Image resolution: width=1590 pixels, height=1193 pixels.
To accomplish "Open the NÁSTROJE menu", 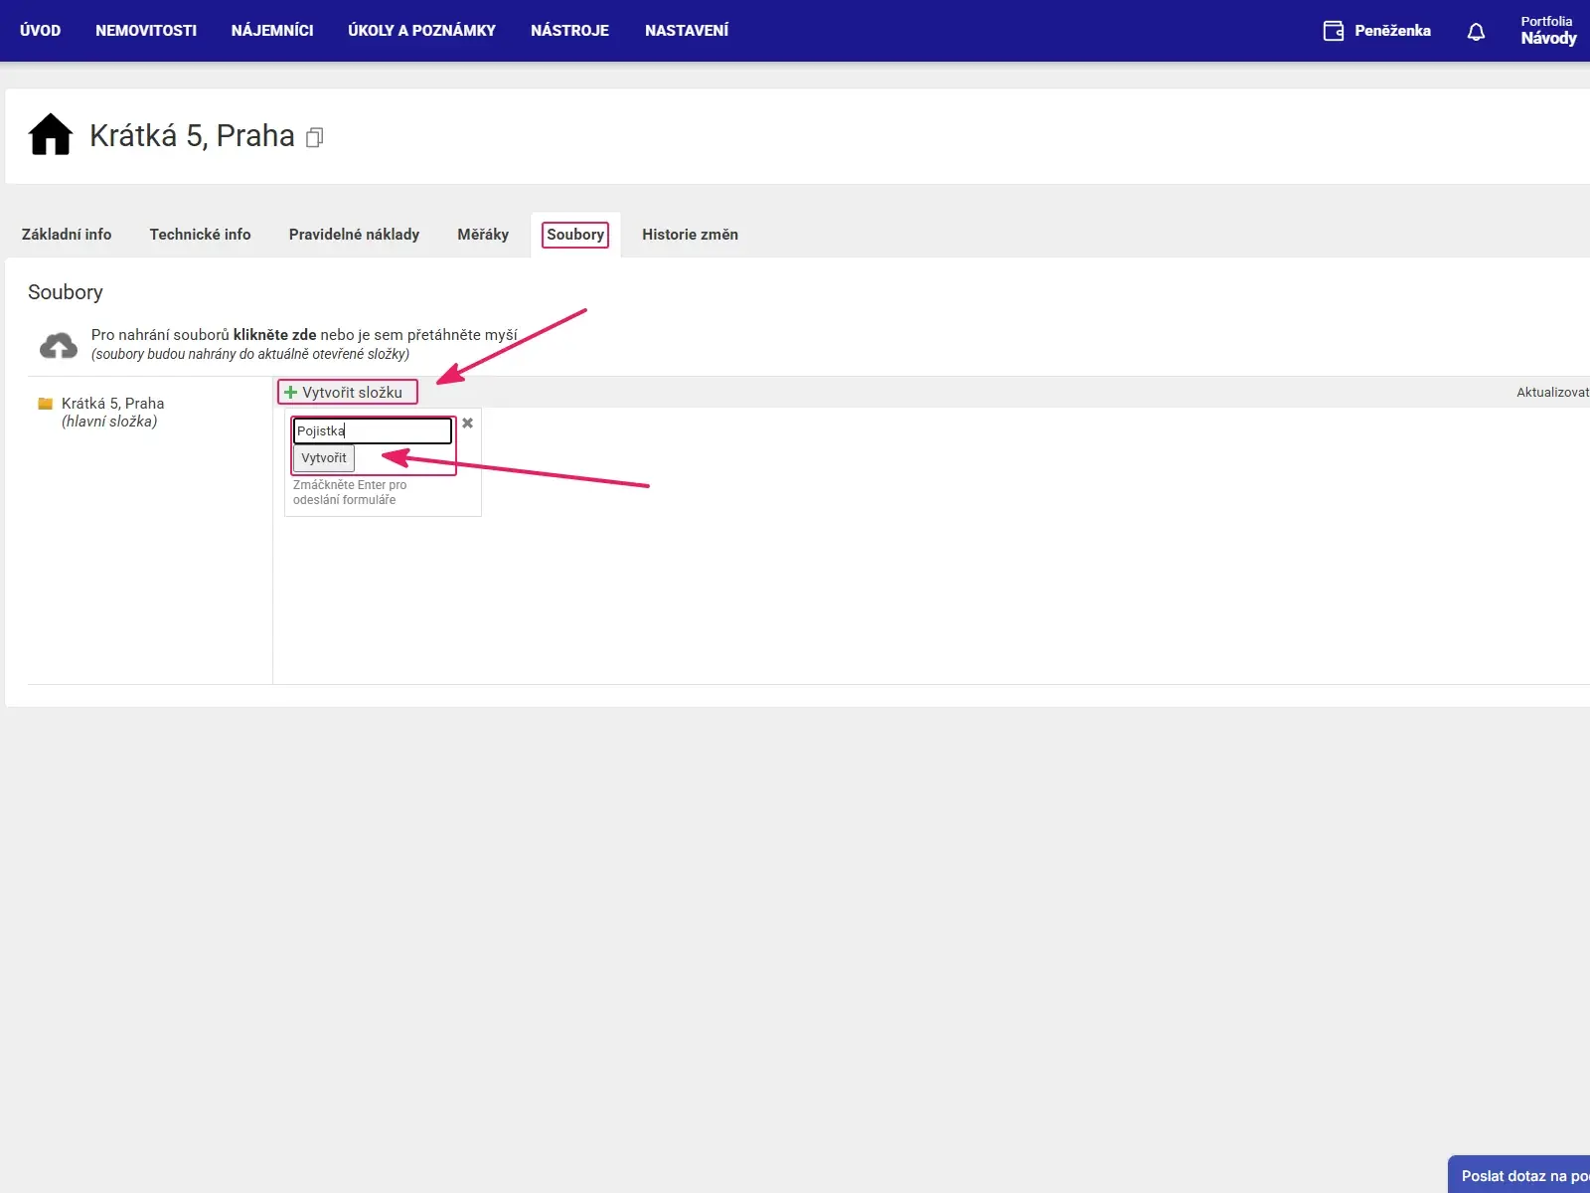I will pos(569,31).
